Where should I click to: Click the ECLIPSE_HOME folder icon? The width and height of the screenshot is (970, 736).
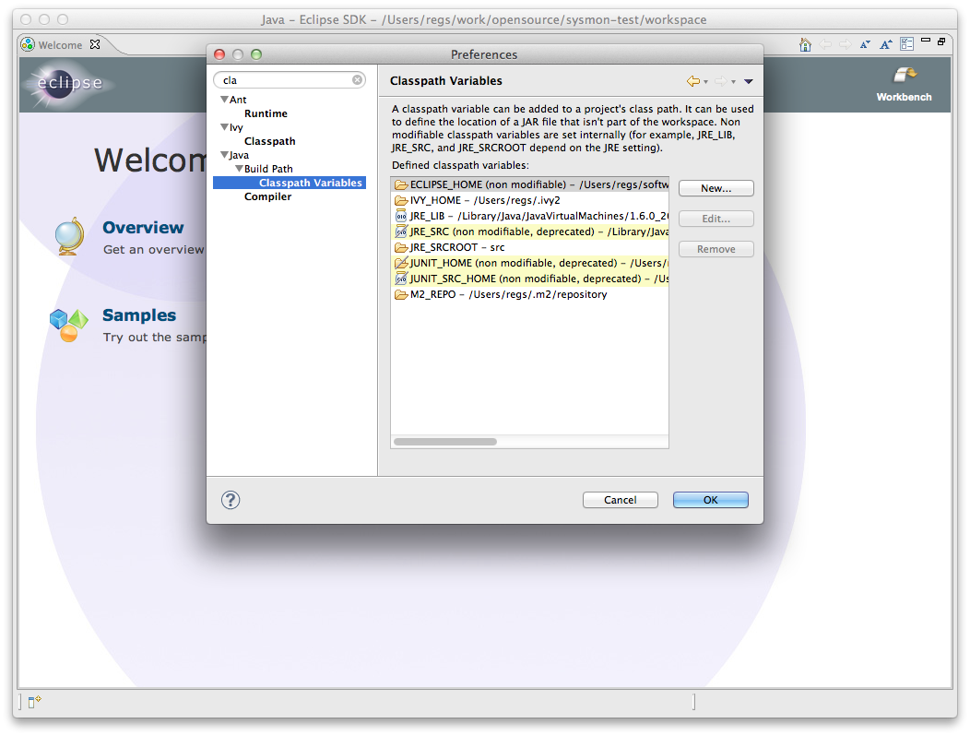pos(401,184)
